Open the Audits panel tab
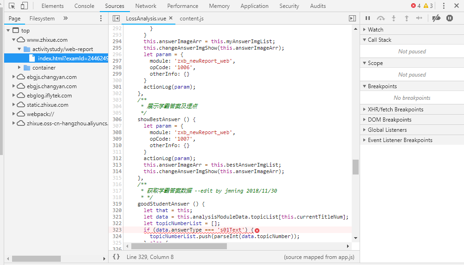Screen dimensions: 464x265 (x=318, y=6)
